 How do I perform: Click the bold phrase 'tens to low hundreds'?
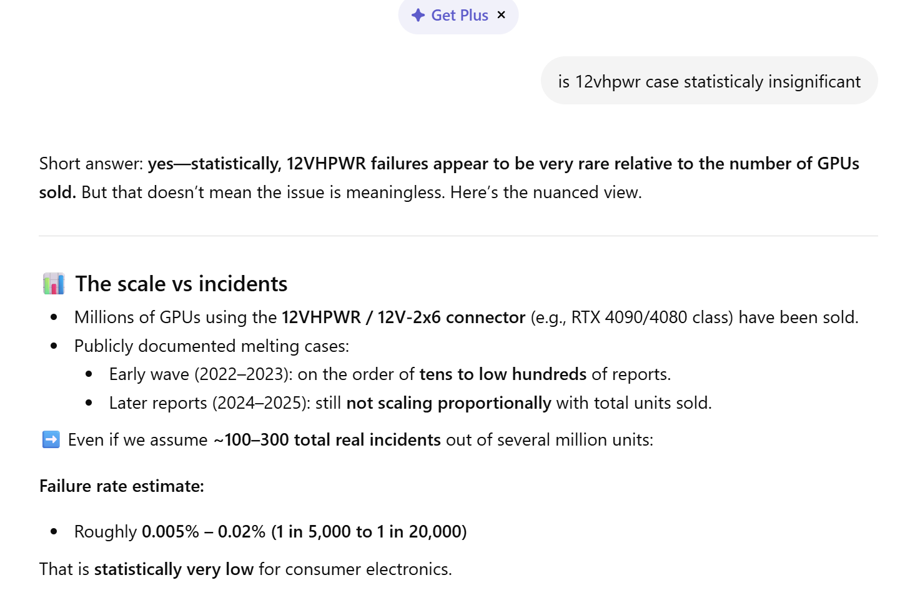[503, 374]
